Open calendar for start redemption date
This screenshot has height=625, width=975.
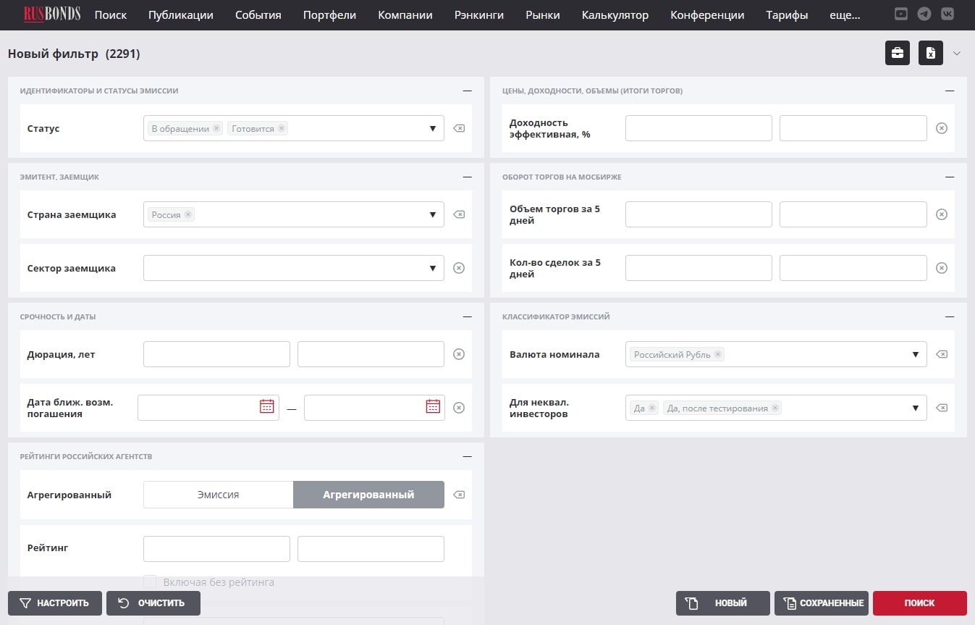tap(267, 406)
